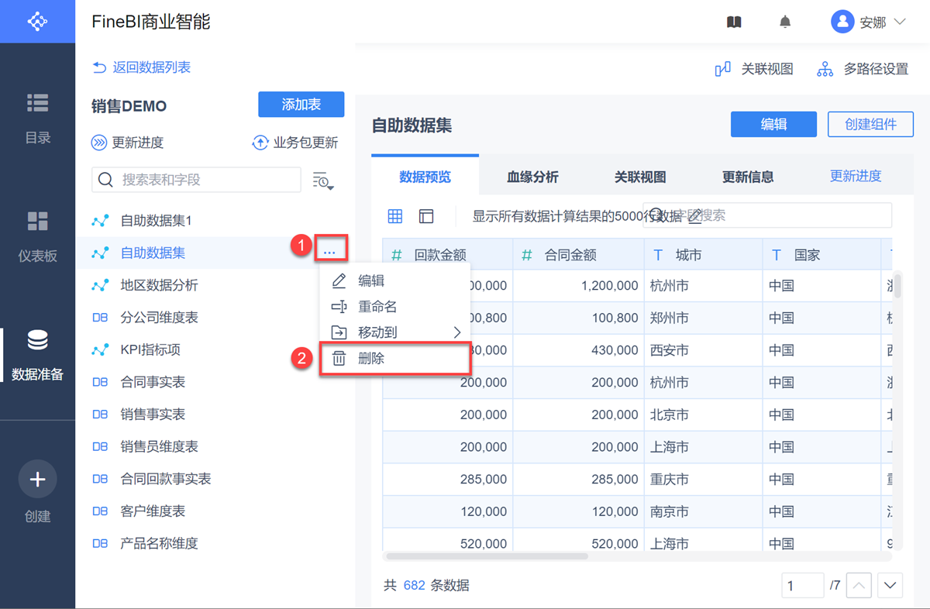The height and width of the screenshot is (609, 930).
Task: Select 合同事实表 table
Action: [x=153, y=382]
